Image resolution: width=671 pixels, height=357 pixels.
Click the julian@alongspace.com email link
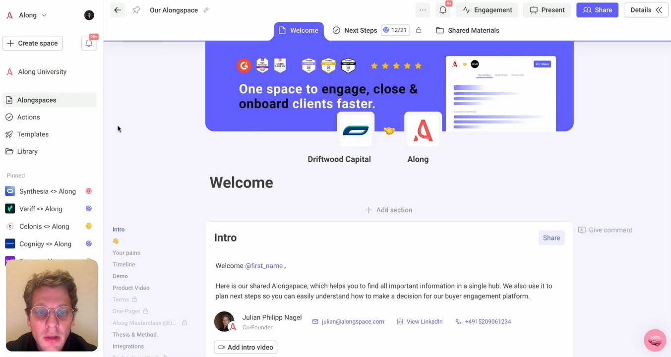point(348,322)
